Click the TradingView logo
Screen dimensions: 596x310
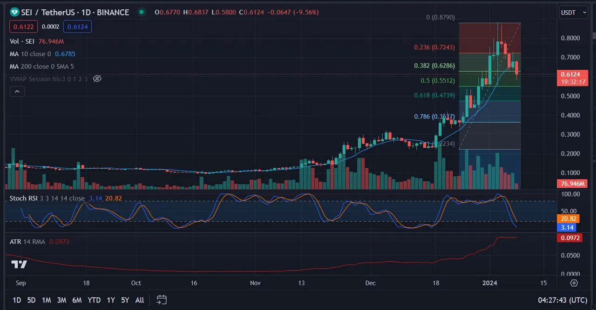point(19,264)
